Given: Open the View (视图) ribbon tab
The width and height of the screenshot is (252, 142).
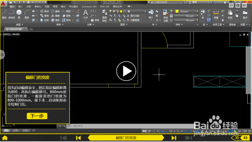Looking at the screenshot, I should pos(47,7).
